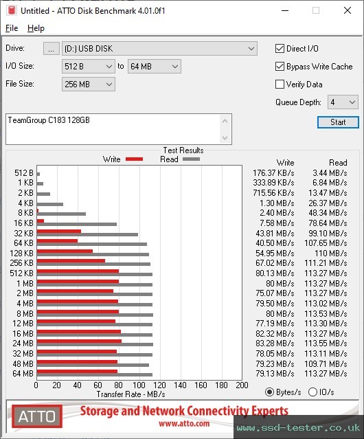
Task: Click the 83.28 MB/s write value
Action: pyautogui.click(x=275, y=344)
